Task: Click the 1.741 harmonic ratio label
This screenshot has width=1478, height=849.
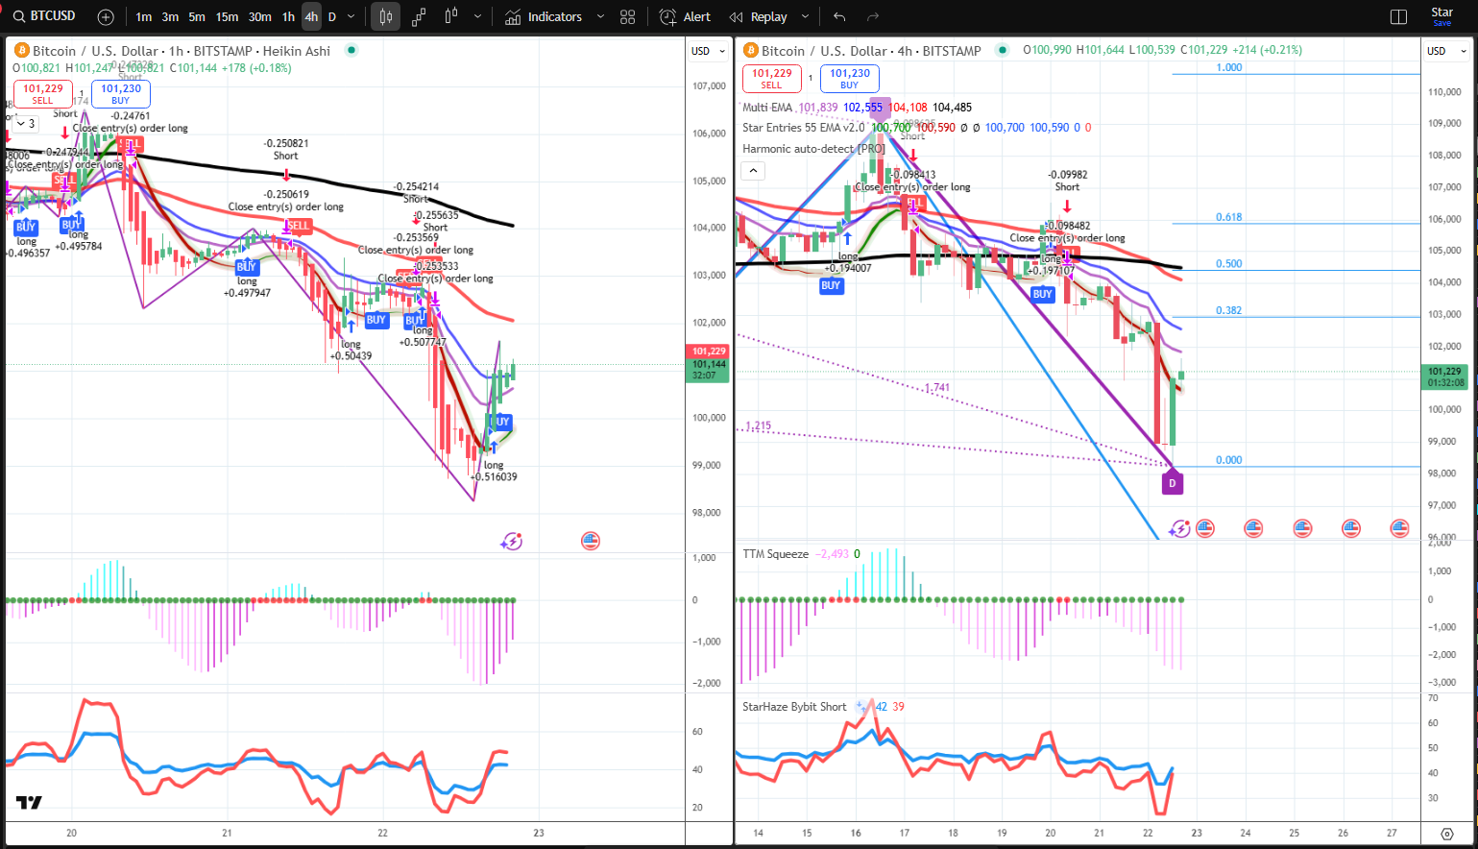Action: tap(937, 388)
